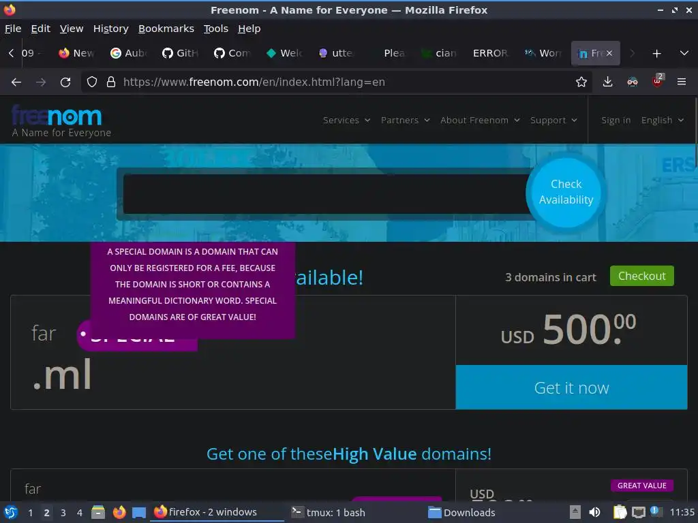This screenshot has height=523, width=698.
Task: Switch to the New tab
Action: [76, 53]
